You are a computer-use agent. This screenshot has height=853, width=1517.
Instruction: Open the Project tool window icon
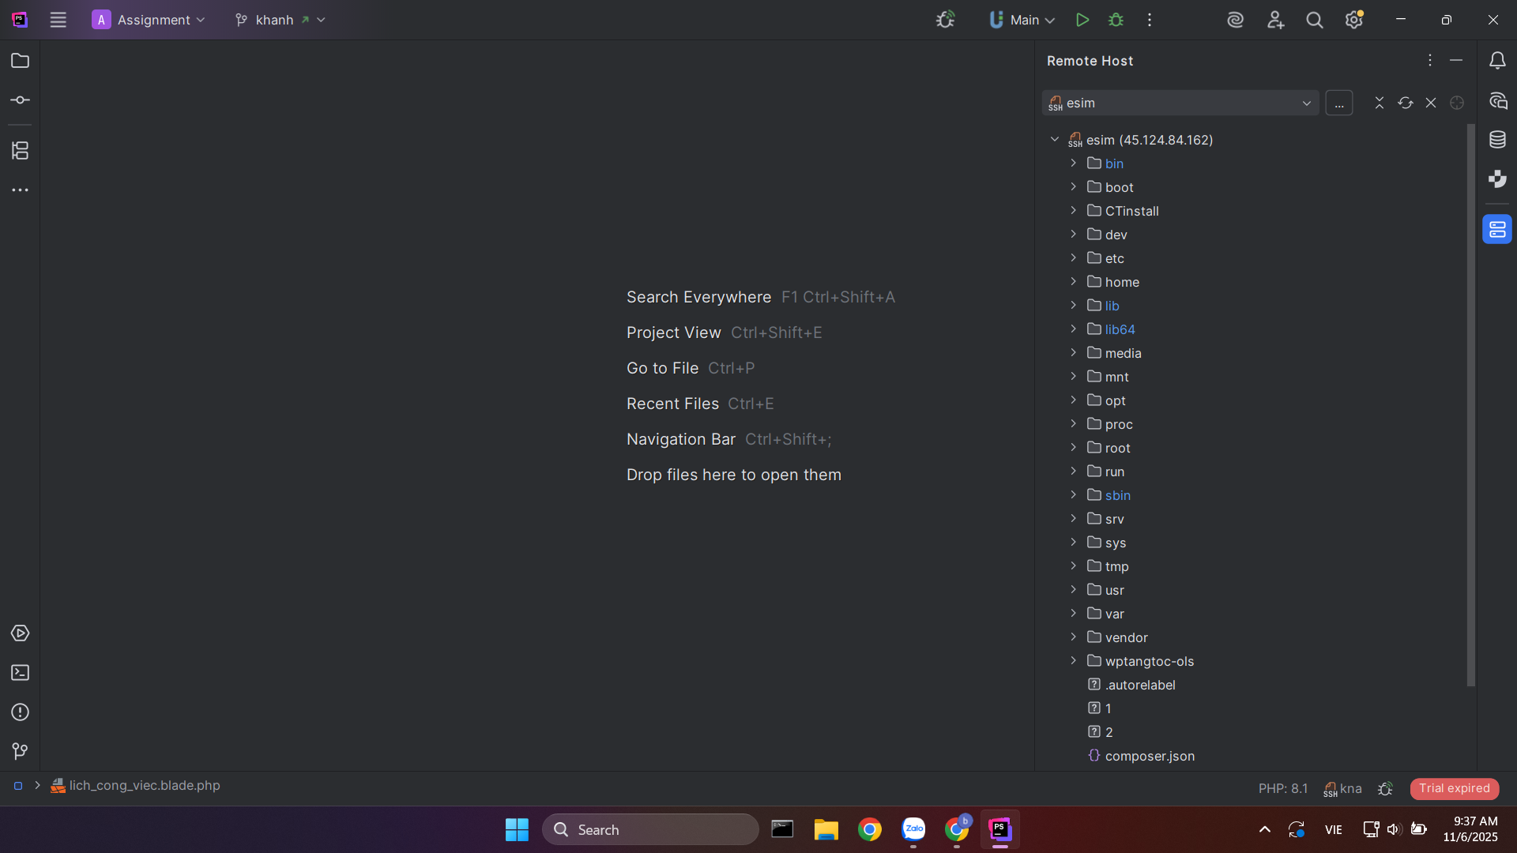click(20, 61)
